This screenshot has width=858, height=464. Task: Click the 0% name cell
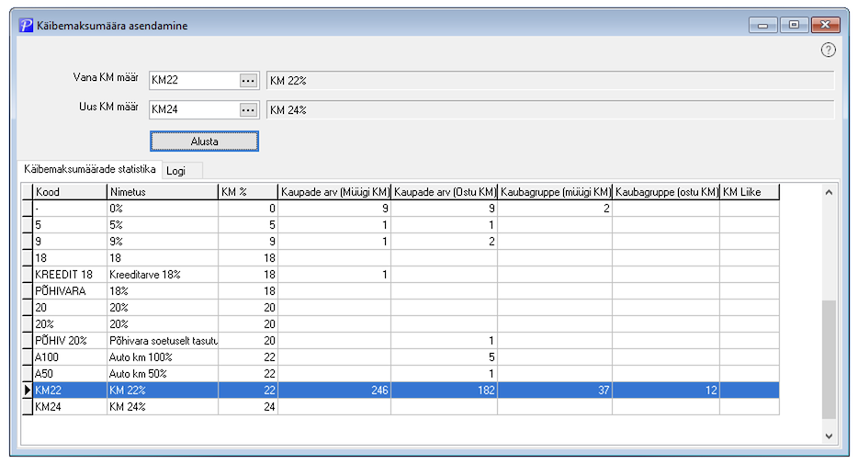[x=163, y=209]
